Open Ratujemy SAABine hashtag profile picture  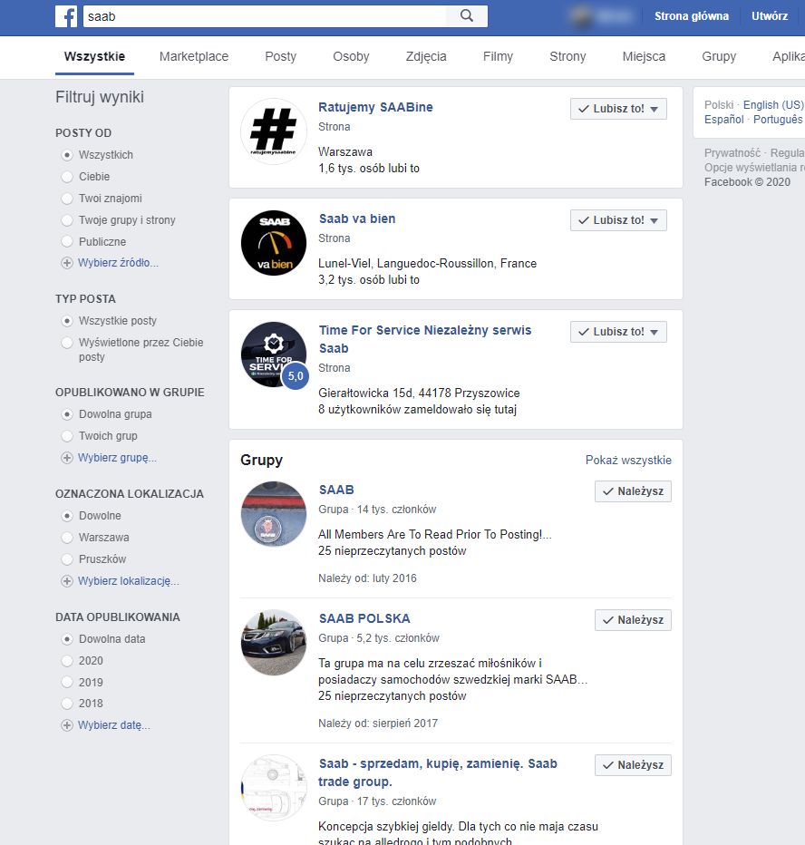click(x=274, y=131)
